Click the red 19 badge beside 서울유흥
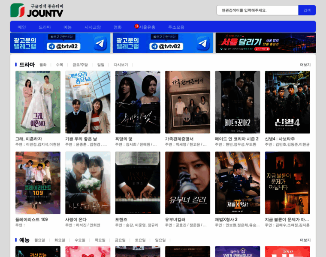 (x=136, y=26)
